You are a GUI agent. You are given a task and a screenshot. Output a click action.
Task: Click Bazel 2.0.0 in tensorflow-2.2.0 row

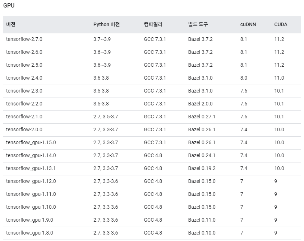tap(200, 104)
